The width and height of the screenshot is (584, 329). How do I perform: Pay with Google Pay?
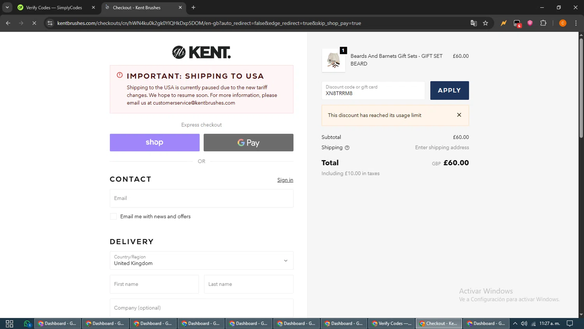(248, 142)
